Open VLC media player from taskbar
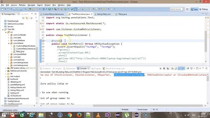Screen dimensions: 210x118 (x=98, y=115)
